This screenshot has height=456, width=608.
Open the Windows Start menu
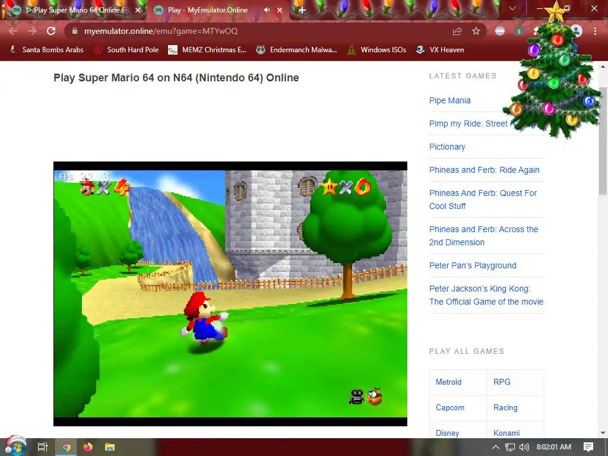point(15,446)
